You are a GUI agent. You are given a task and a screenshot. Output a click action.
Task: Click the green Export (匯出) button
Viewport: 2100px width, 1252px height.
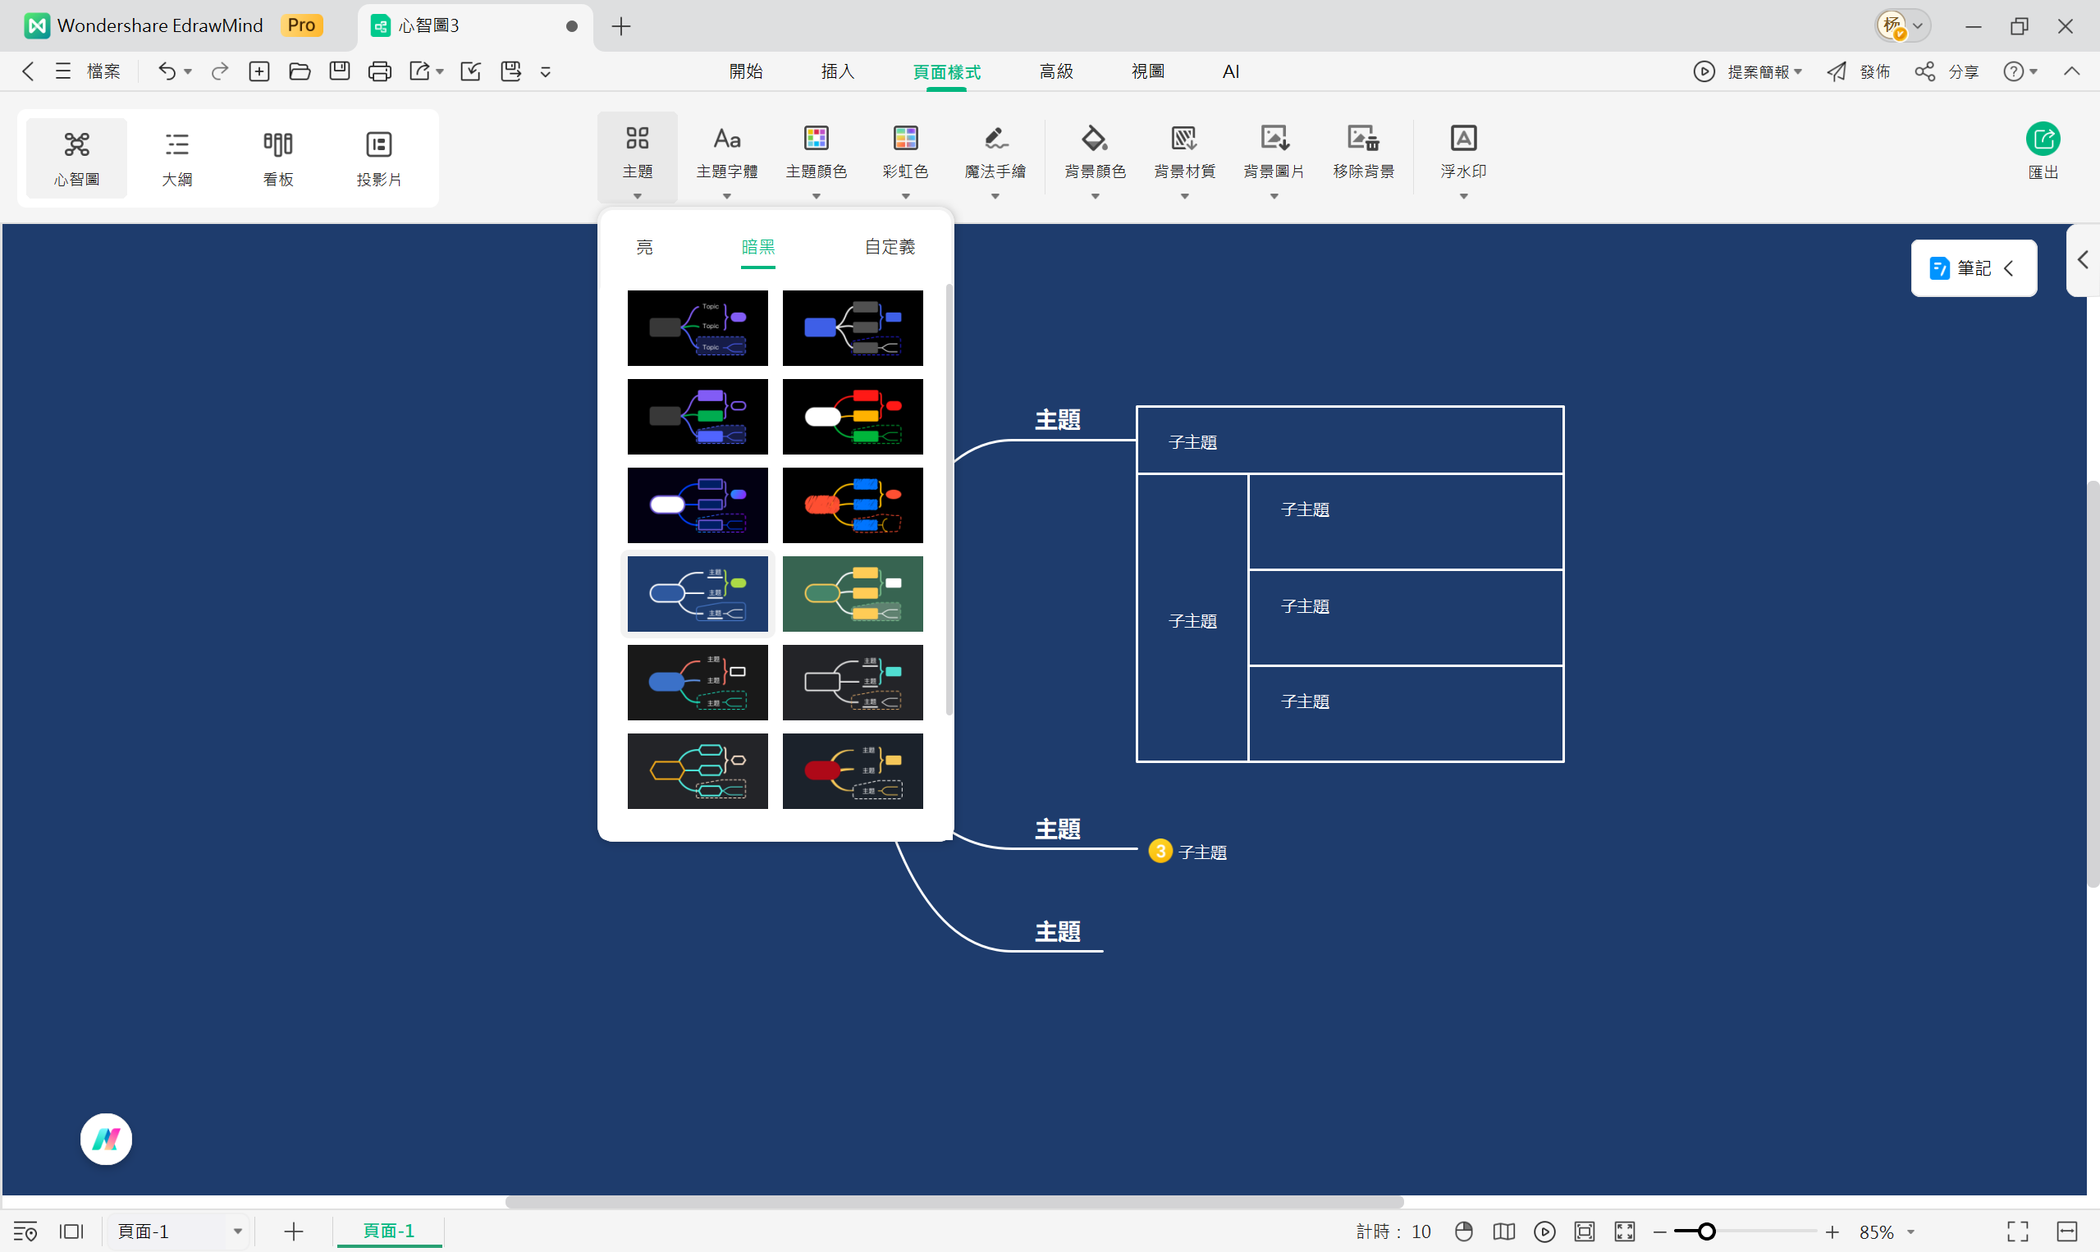[2043, 140]
